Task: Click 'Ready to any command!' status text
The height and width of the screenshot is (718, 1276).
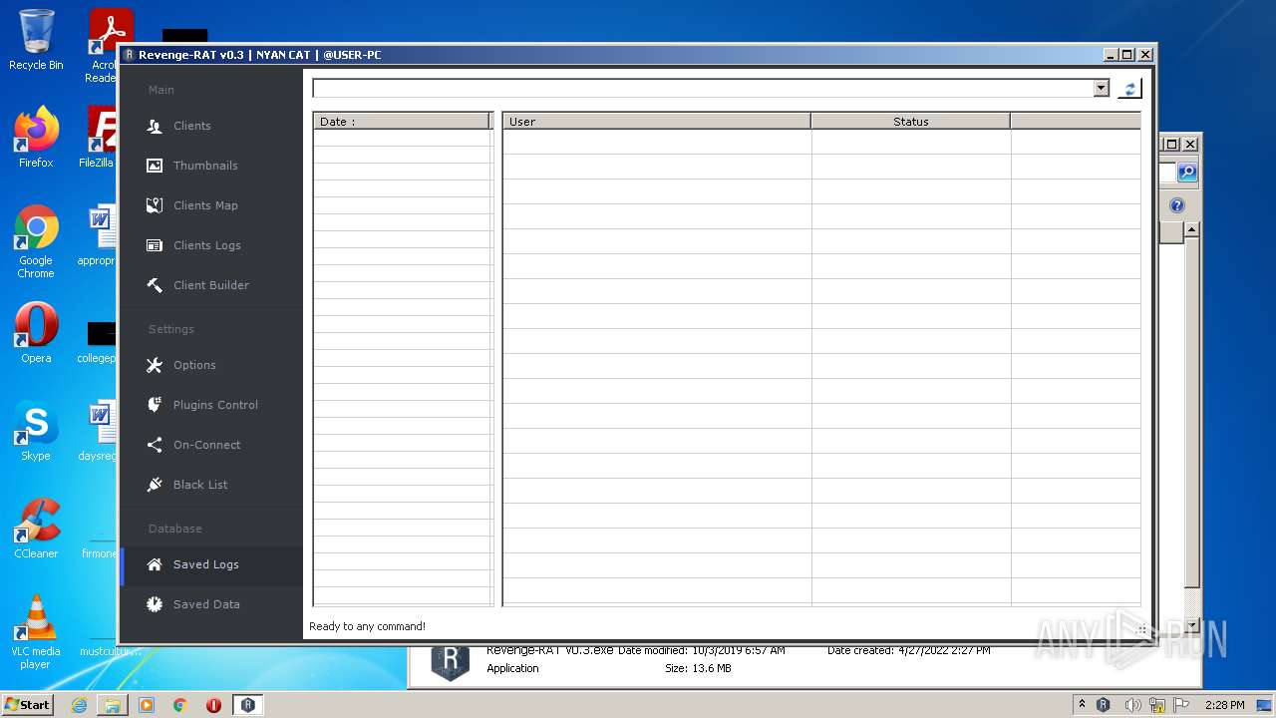Action: point(367,626)
